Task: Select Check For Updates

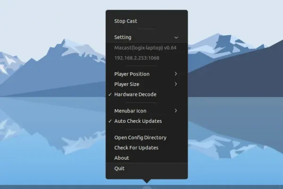Action: [x=147, y=147]
